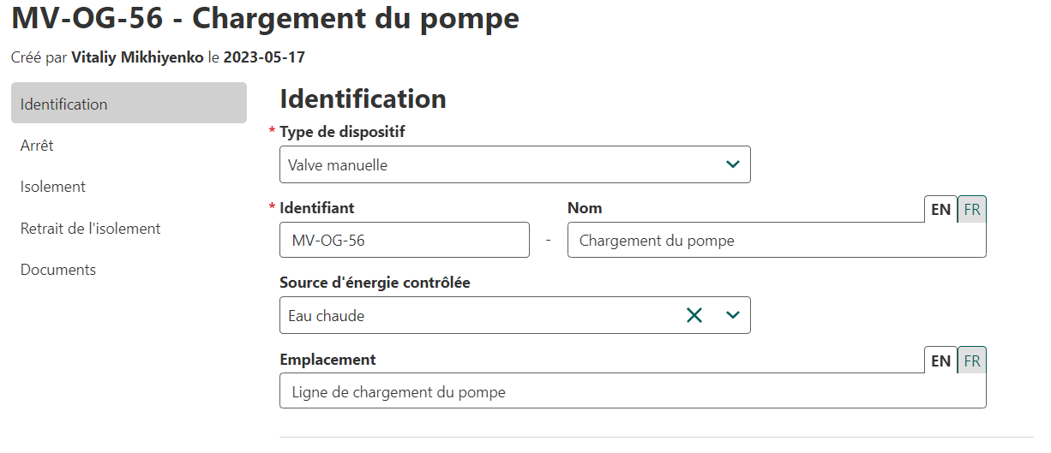This screenshot has width=1051, height=453.
Task: Select Isolement in the side menu
Action: [x=53, y=187]
